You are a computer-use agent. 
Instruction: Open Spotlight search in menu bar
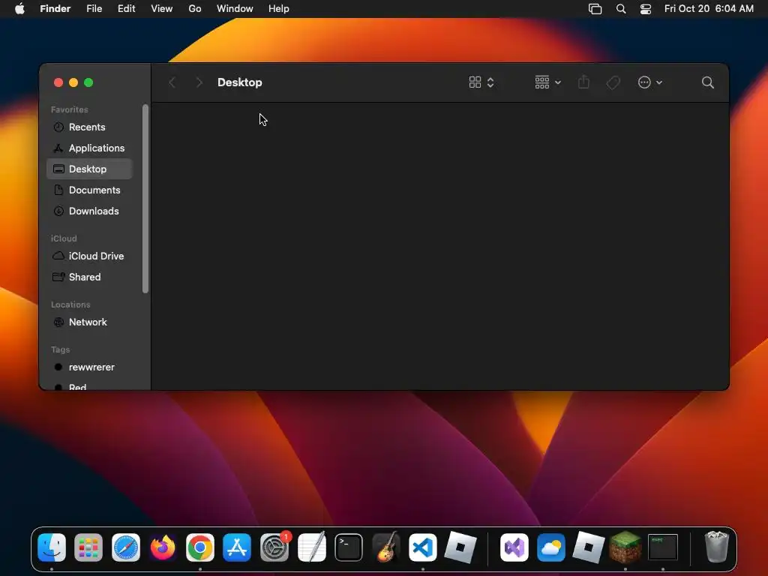coord(621,9)
